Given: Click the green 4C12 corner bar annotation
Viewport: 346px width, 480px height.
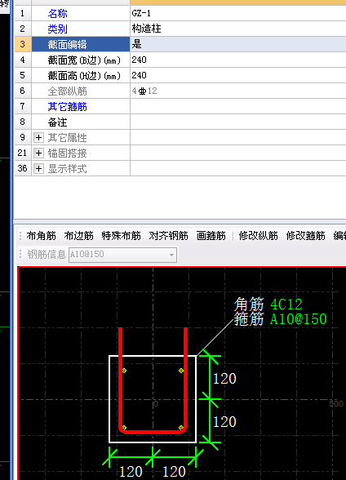Looking at the screenshot, I should (286, 304).
